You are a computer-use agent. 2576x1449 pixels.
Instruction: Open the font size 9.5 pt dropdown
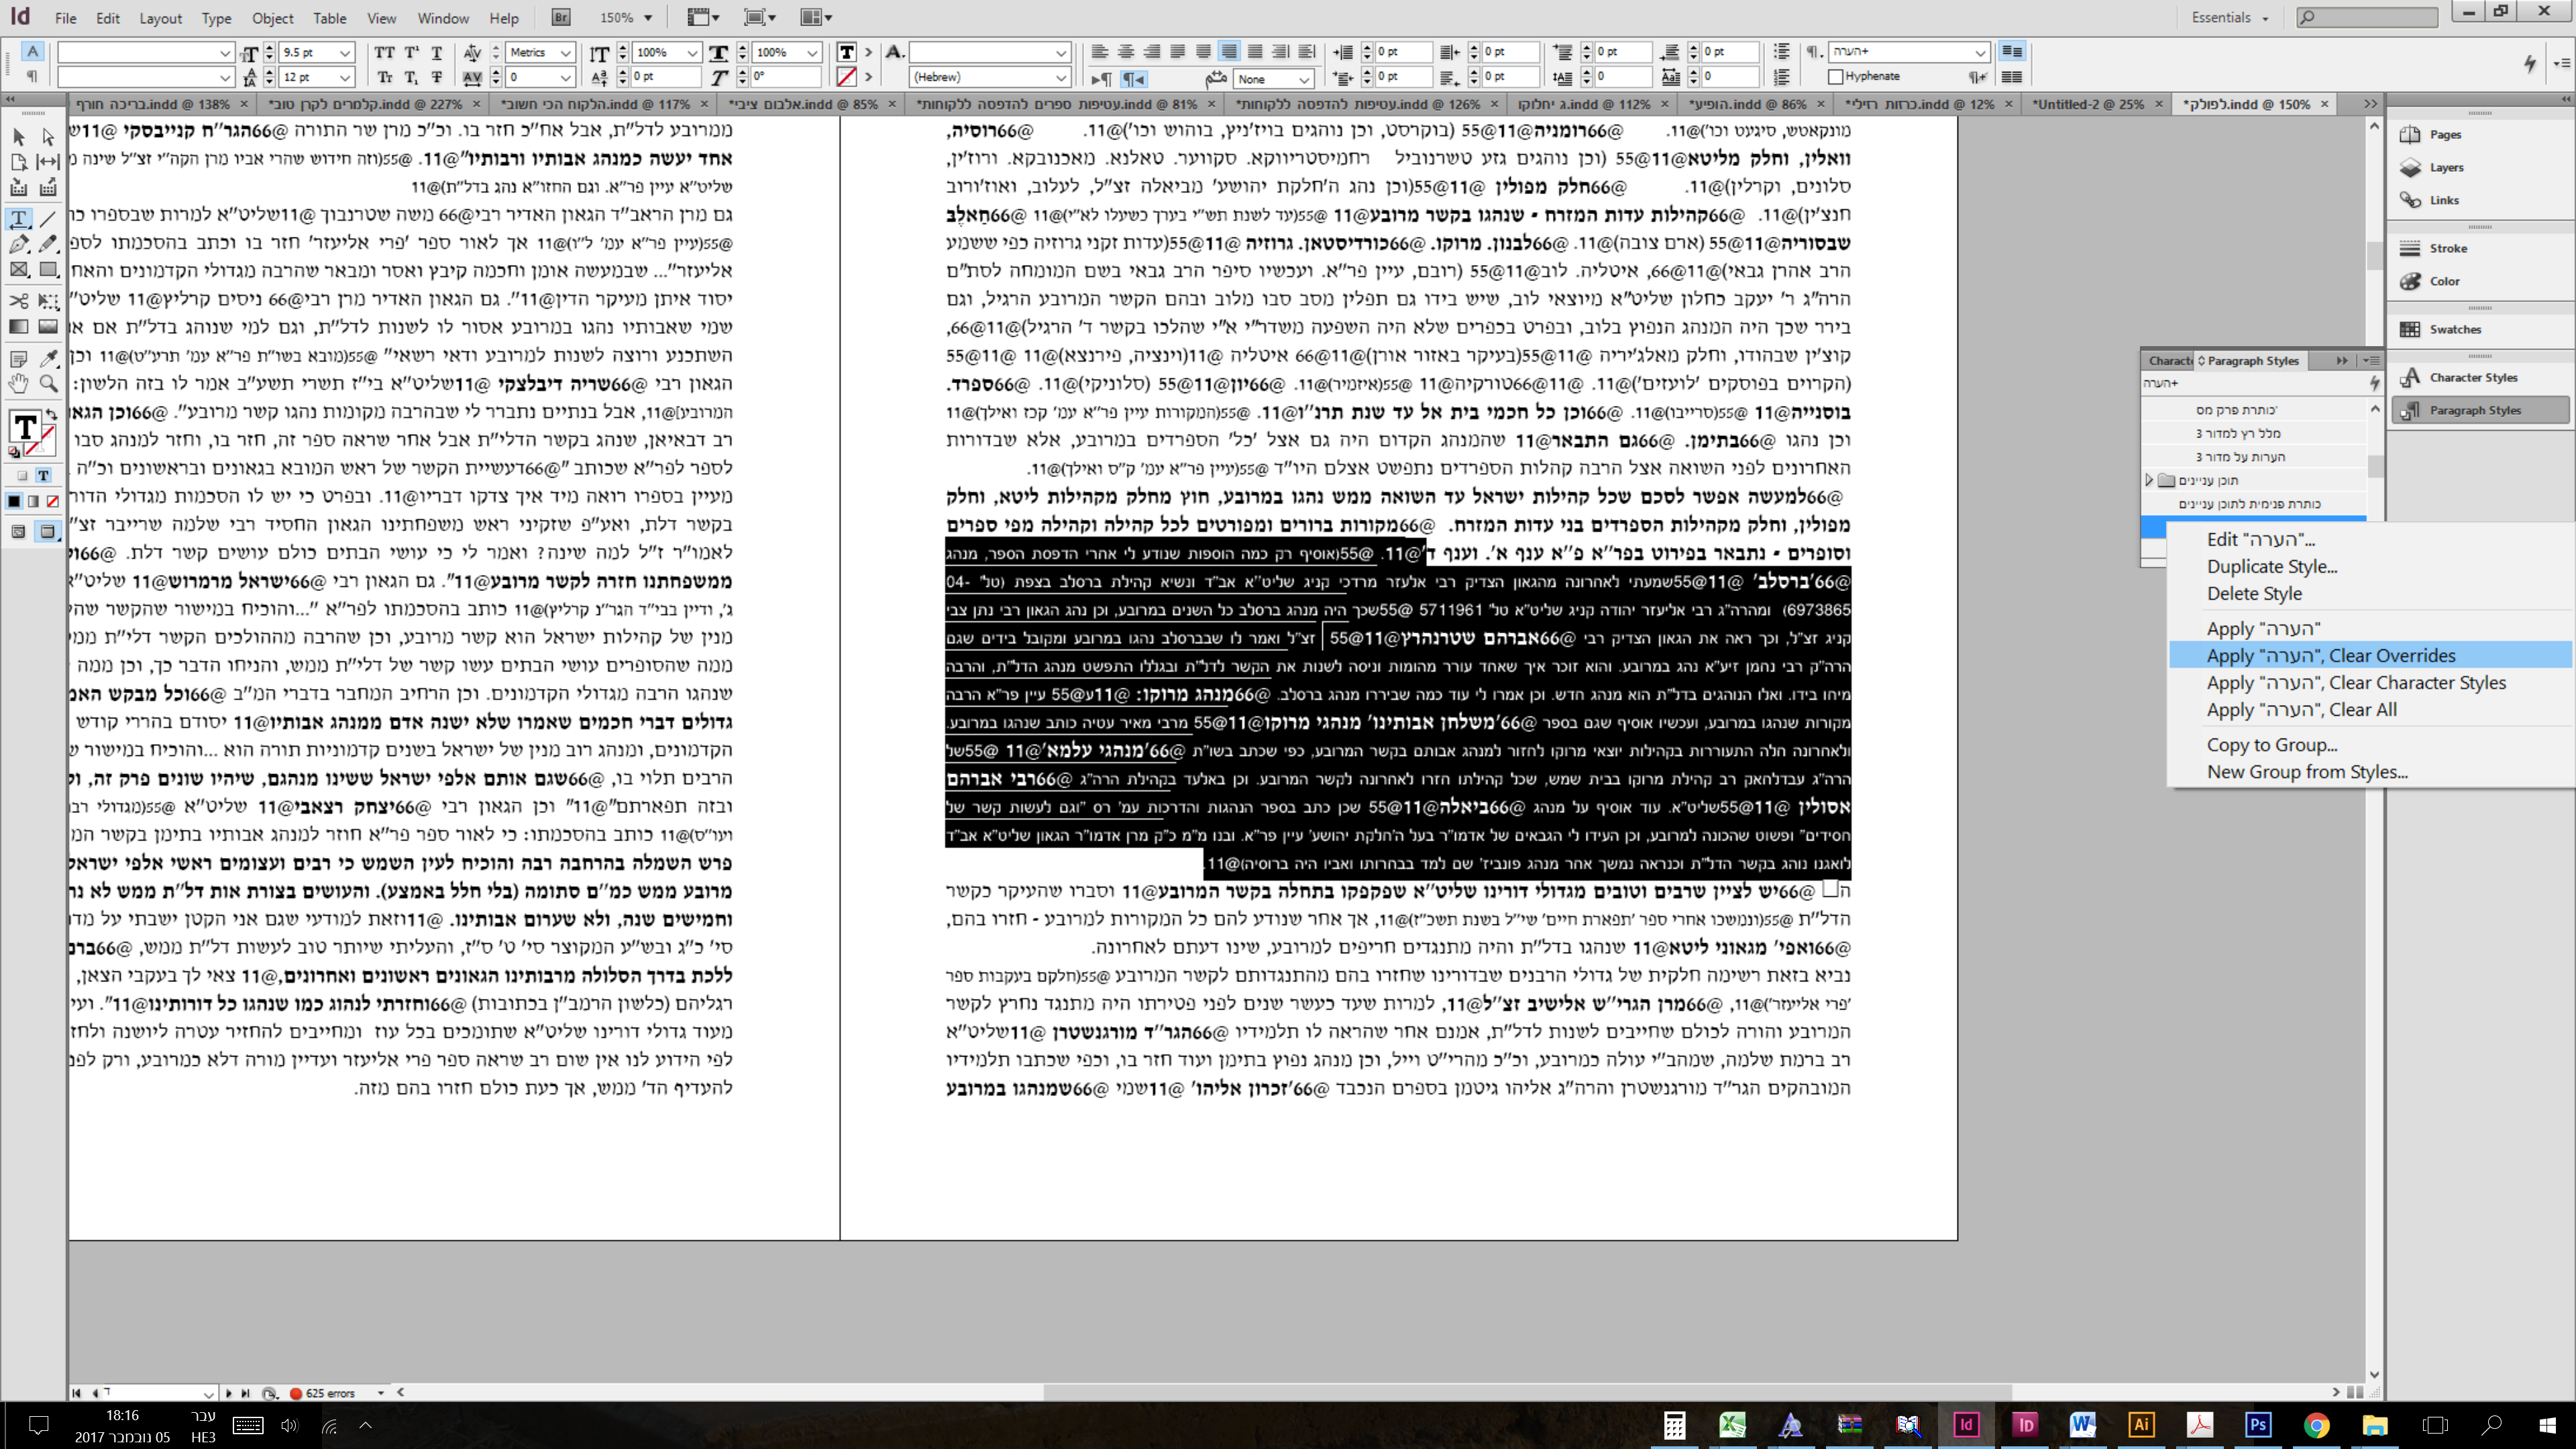345,52
